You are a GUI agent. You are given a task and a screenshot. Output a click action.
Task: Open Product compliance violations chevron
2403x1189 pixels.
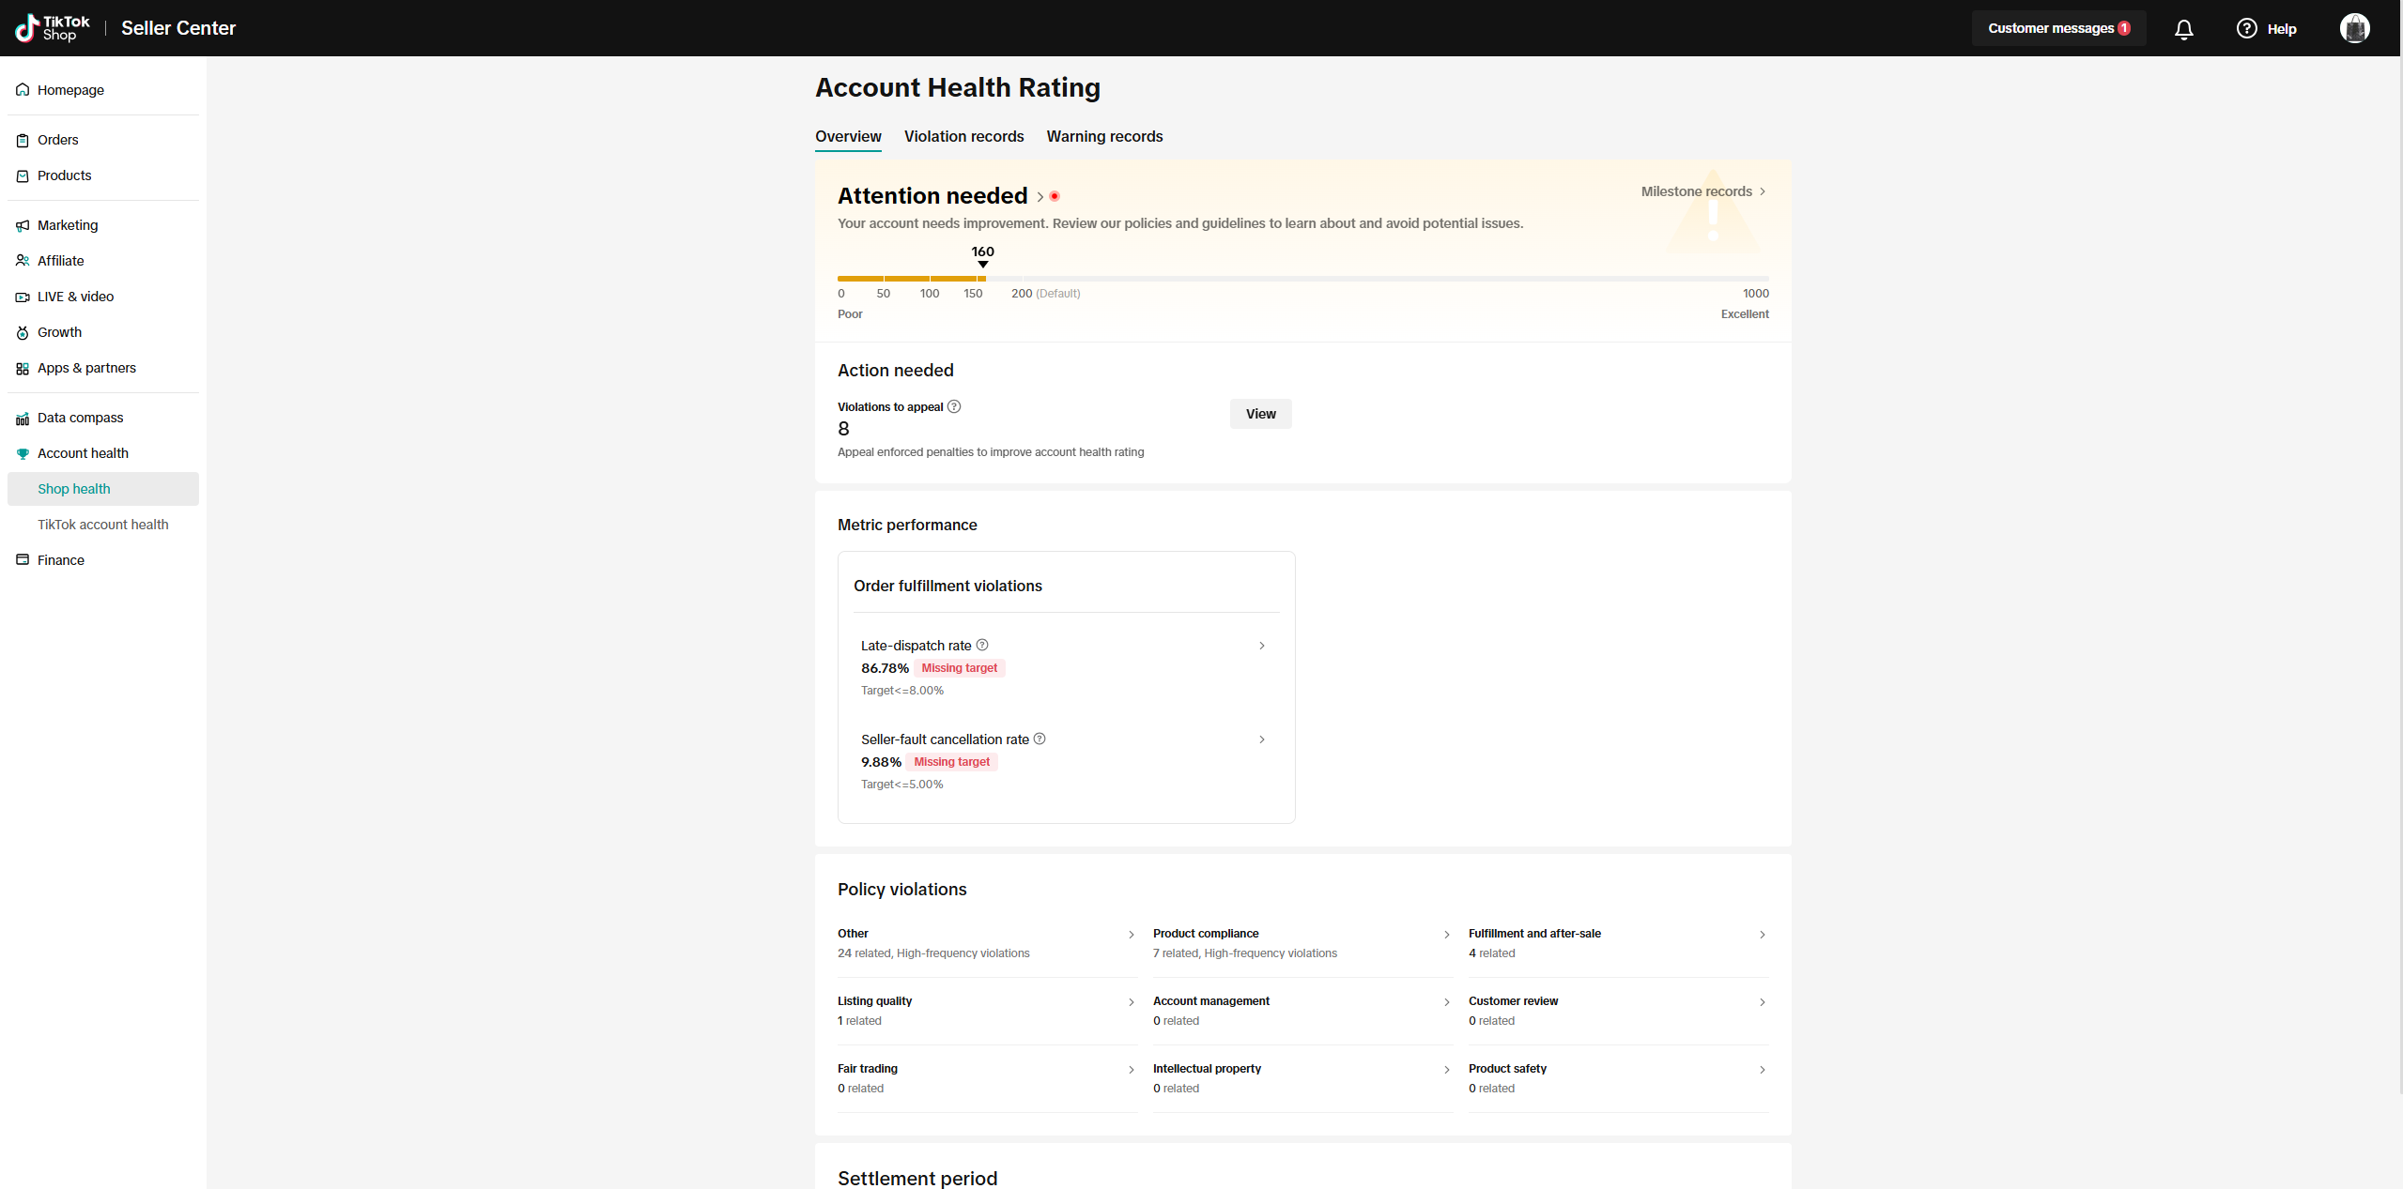click(1446, 935)
